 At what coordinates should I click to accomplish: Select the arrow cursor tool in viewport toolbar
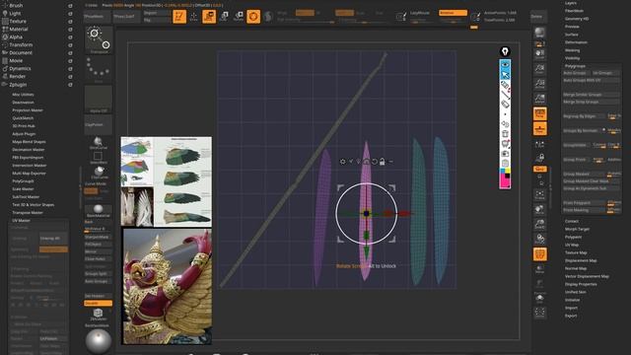(506, 75)
